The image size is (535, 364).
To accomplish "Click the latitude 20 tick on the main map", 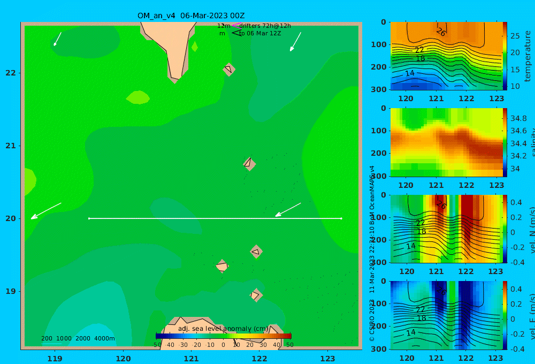I will 11,218.
